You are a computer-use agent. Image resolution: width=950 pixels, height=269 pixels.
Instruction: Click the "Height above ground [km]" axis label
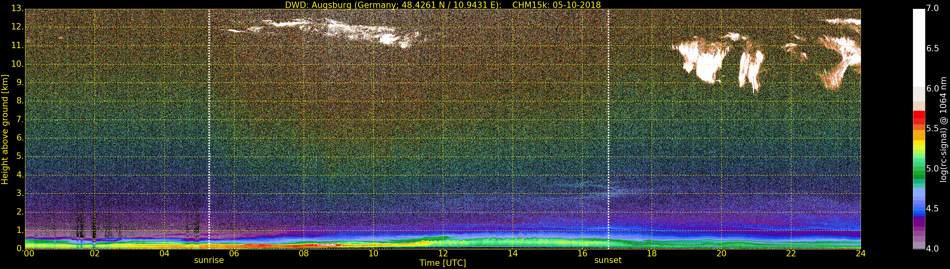(x=5, y=129)
